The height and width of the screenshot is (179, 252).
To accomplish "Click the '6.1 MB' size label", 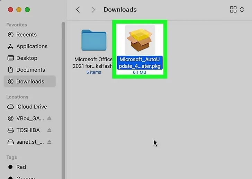I will (139, 72).
